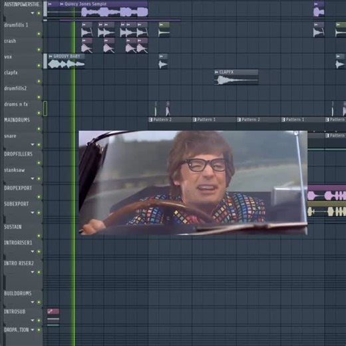The width and height of the screenshot is (346, 346).
Task: Click the INTRORISER1 track label
Action: [x=18, y=243]
